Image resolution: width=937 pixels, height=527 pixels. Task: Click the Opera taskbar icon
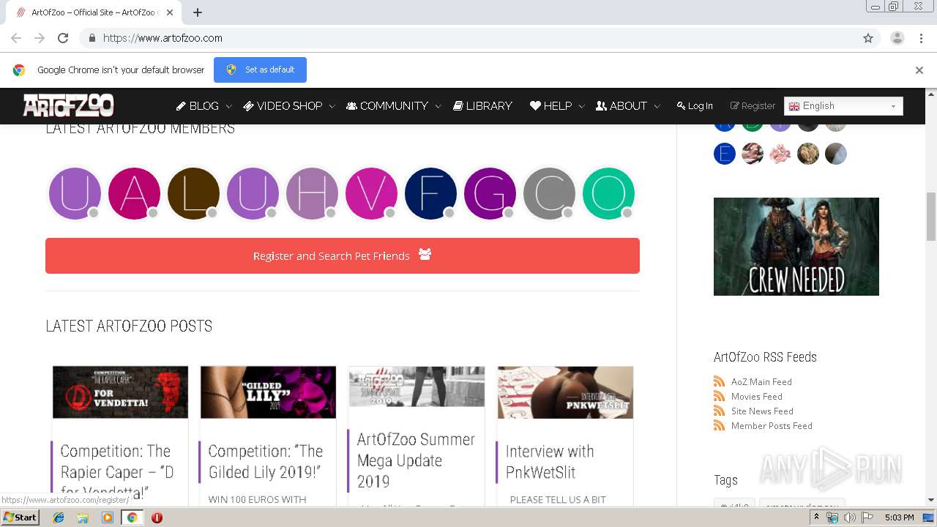(x=157, y=517)
